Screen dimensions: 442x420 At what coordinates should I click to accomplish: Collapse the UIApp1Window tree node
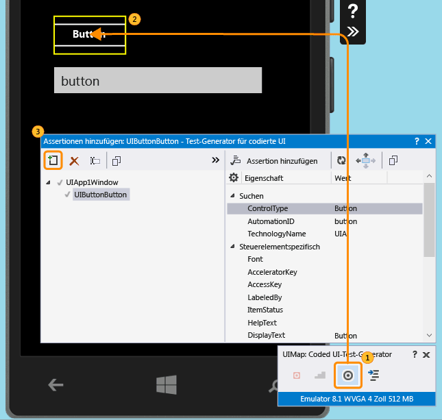click(48, 183)
